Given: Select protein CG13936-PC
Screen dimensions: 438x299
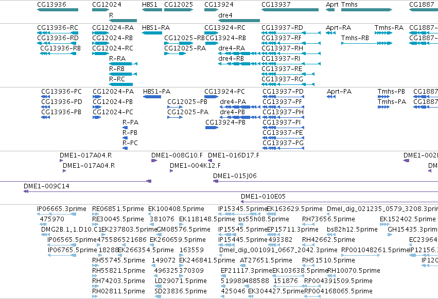Looking at the screenshot, I should [x=45, y=97].
